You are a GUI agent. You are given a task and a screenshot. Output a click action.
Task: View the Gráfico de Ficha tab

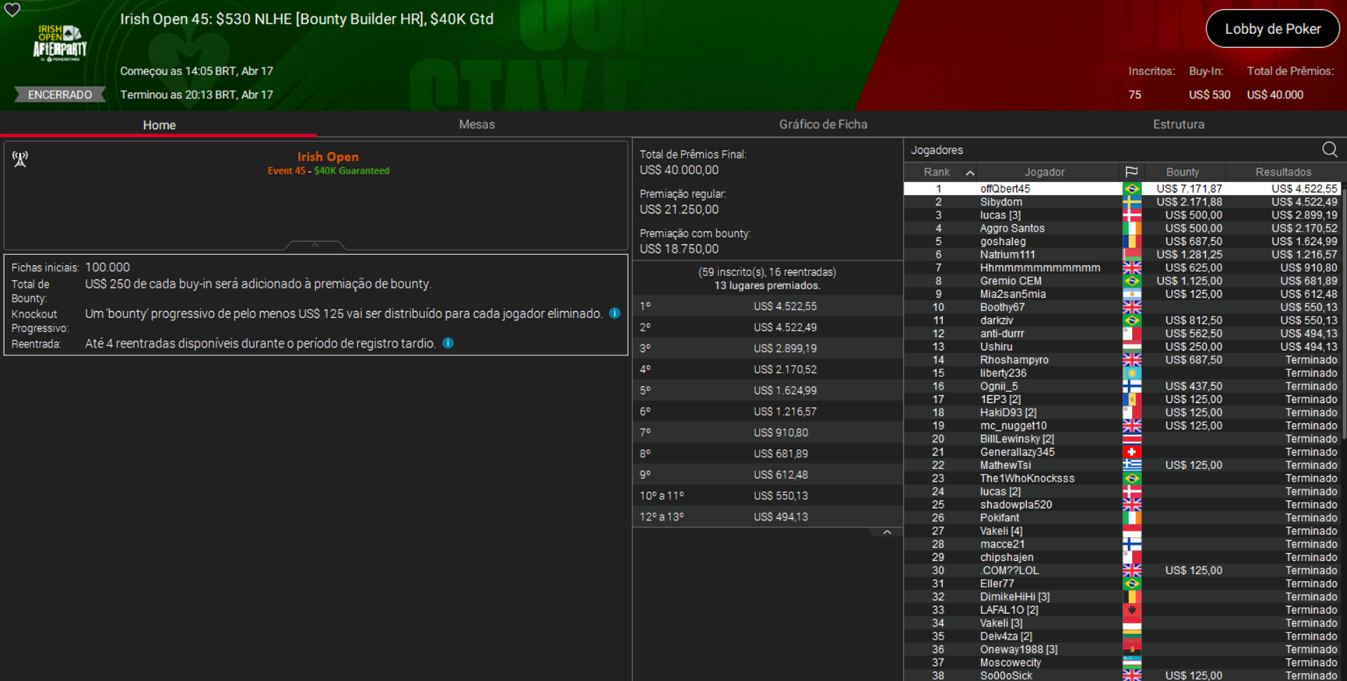[822, 124]
